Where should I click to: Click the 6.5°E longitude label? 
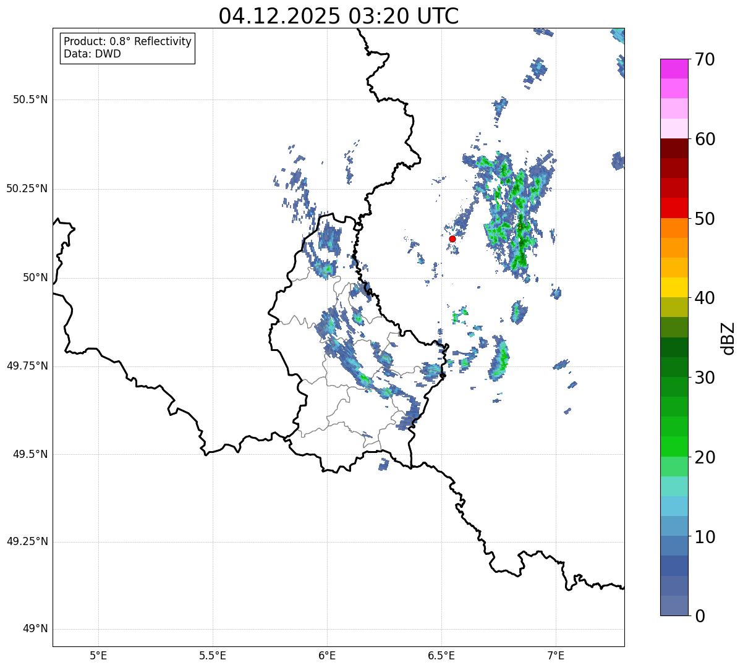(x=441, y=656)
